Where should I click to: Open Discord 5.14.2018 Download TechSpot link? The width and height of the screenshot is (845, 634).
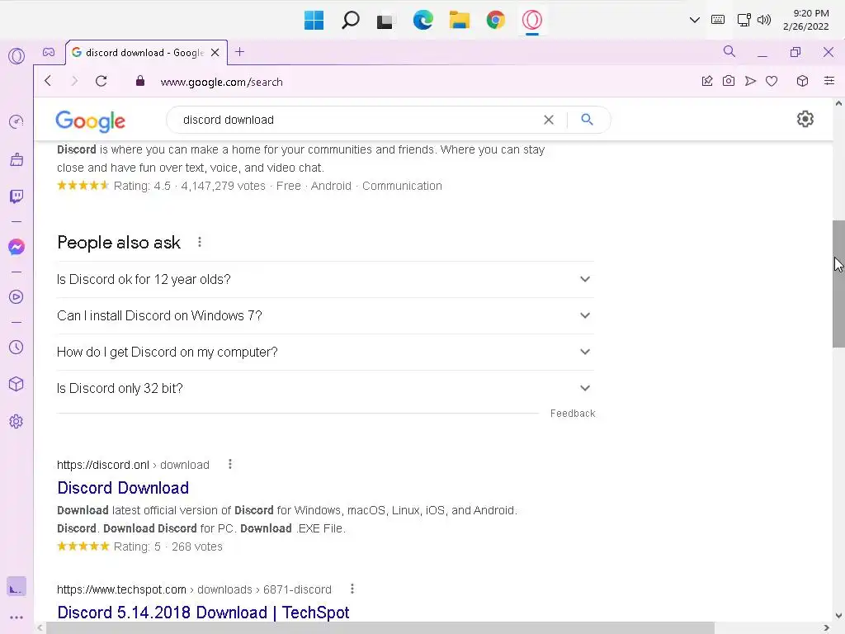pyautogui.click(x=203, y=613)
